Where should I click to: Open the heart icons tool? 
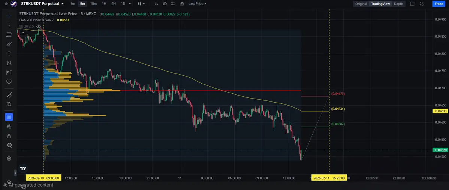pyautogui.click(x=9, y=82)
